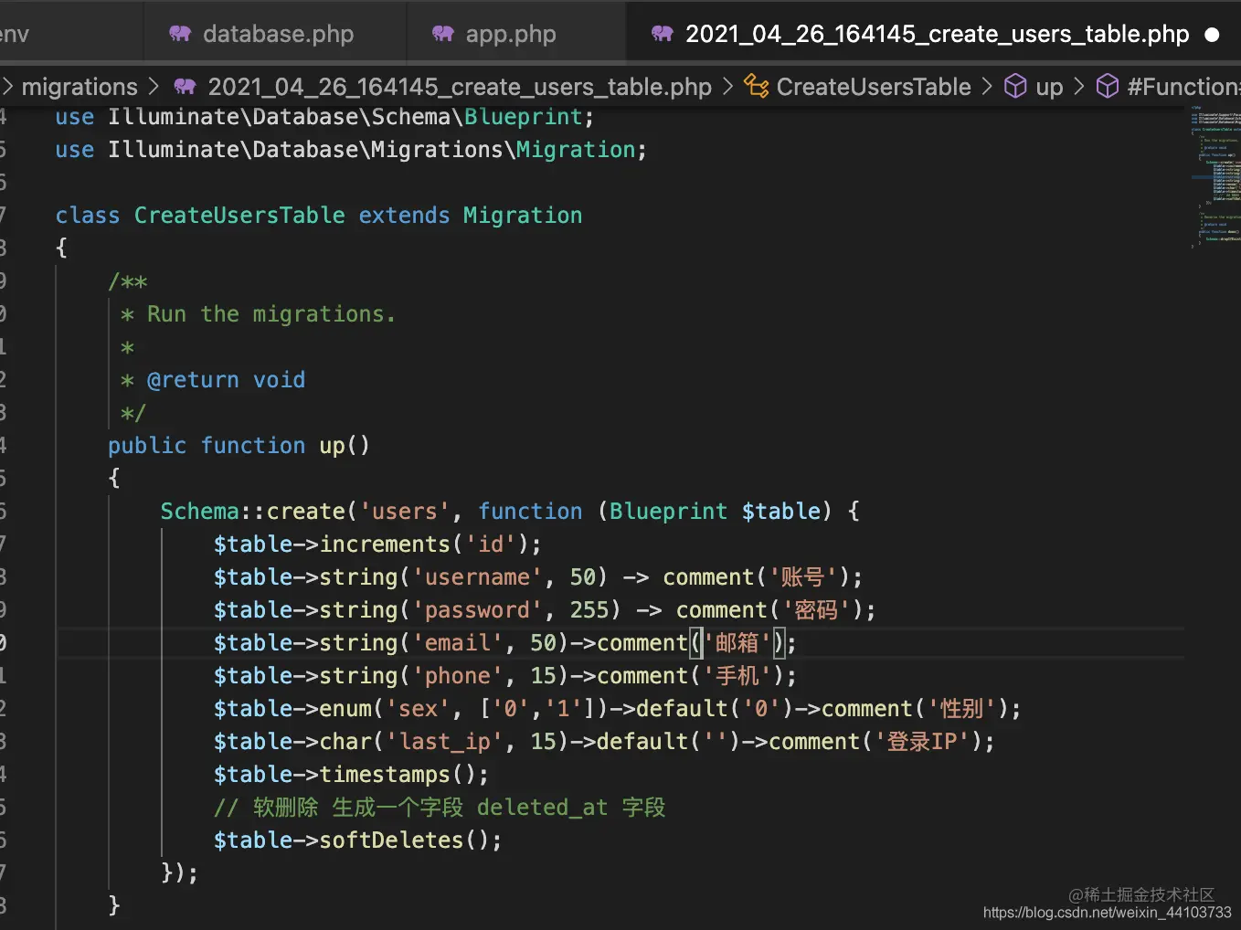1241x930 pixels.
Task: Click the cube icon before #Function
Action: pyautogui.click(x=1108, y=86)
